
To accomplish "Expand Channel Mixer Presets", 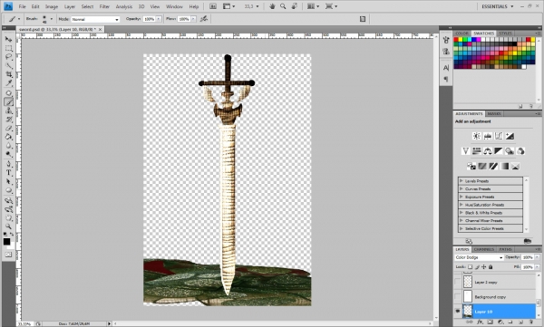I will (x=461, y=220).
